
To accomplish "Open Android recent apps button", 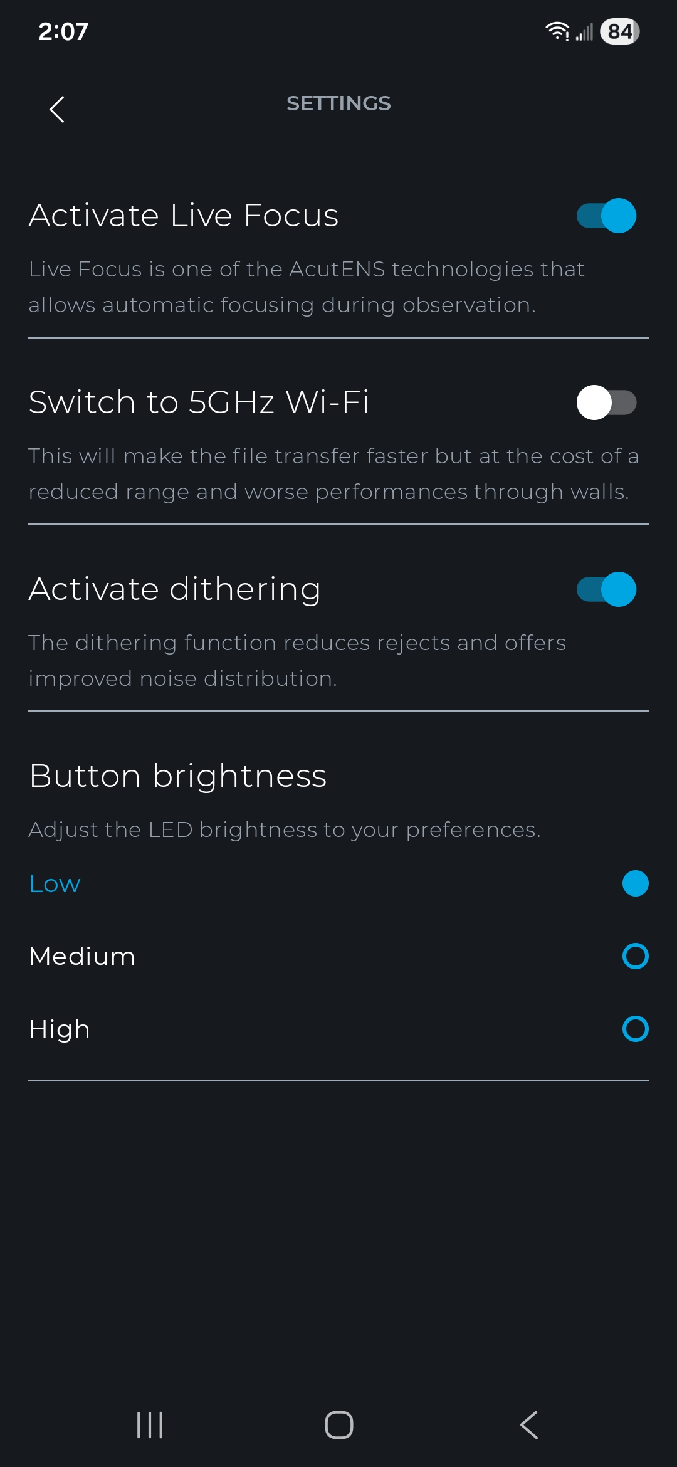I will tap(150, 1424).
